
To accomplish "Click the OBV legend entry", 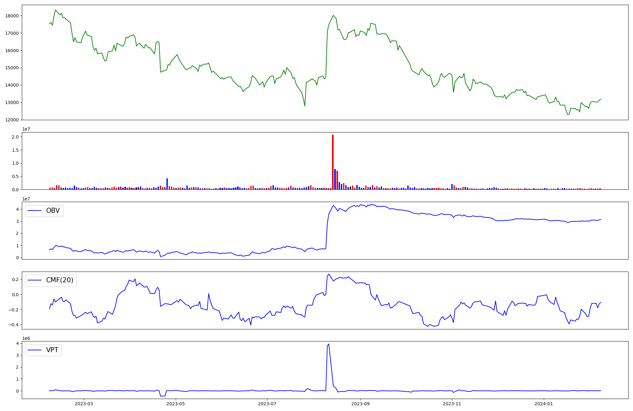I will 53,211.
